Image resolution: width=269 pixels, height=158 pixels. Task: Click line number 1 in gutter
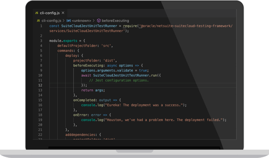coord(41,26)
